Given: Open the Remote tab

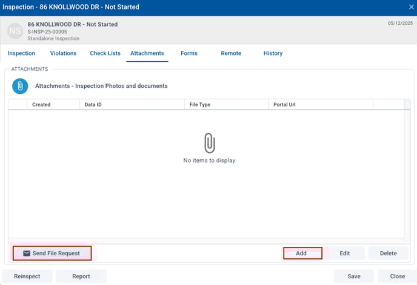Looking at the screenshot, I should pos(231,53).
